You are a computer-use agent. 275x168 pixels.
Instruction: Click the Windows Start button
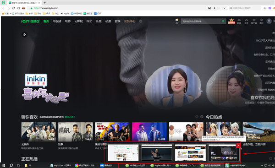(4, 165)
